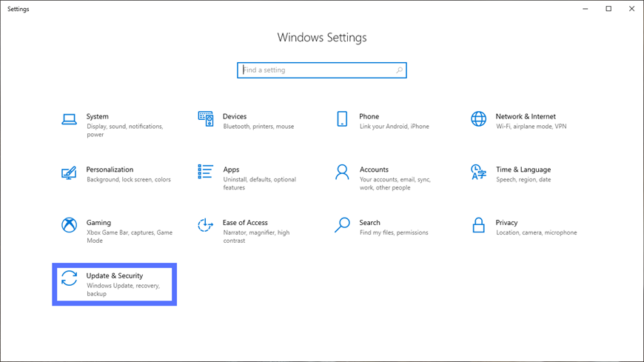Click the magnifier icon inside the search box
The image size is (644, 362).
pyautogui.click(x=399, y=70)
